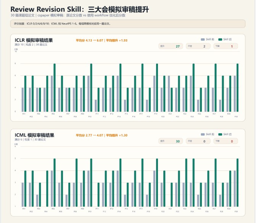The width and height of the screenshot is (256, 223).
Task: Click the ICML '提升 30' stat pill
Action: click(x=171, y=141)
